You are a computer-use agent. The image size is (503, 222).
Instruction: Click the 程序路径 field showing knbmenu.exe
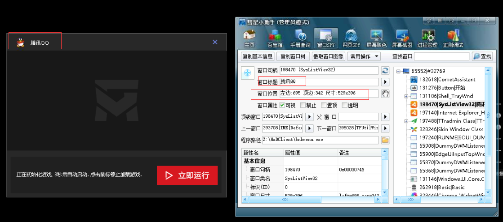(x=320, y=140)
